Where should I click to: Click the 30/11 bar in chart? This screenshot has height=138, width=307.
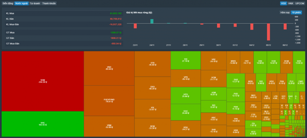coord(219,25)
